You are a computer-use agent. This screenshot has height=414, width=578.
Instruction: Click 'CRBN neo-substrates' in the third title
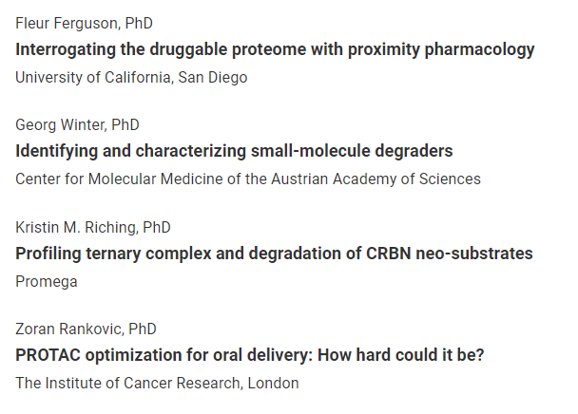click(450, 254)
